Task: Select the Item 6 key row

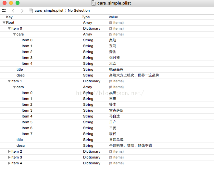Action: (27, 128)
